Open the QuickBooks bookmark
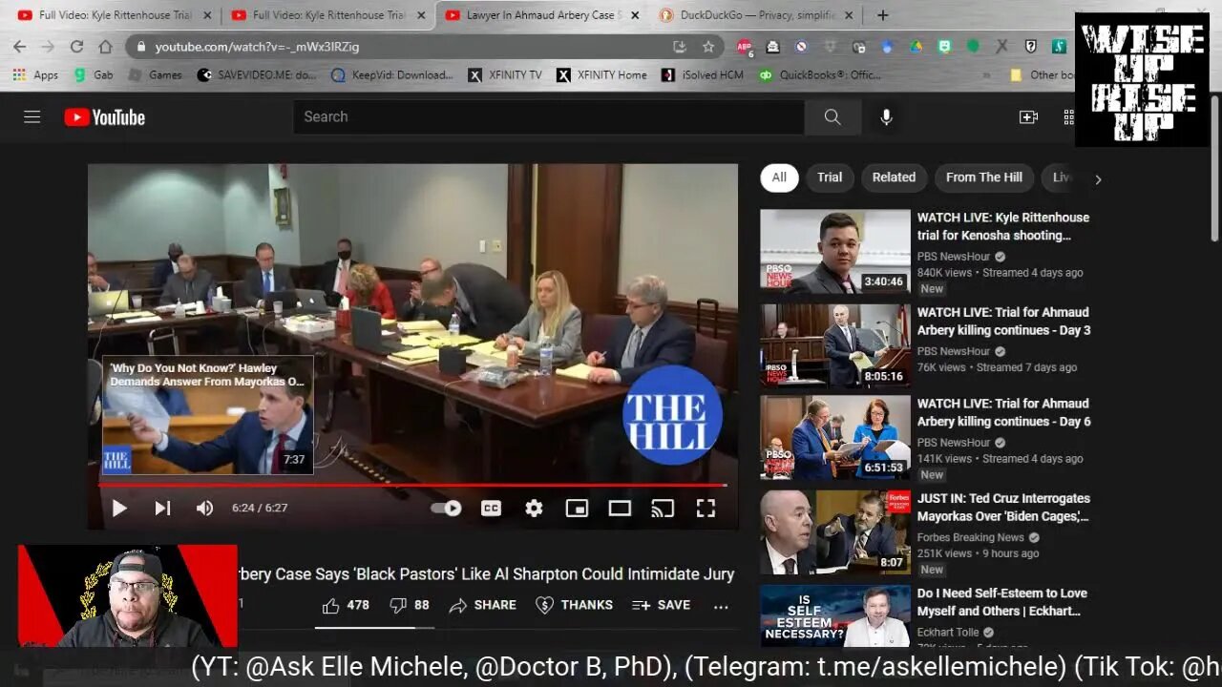Screen dimensions: 1222x687 820,74
